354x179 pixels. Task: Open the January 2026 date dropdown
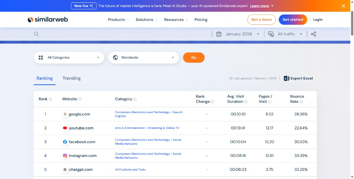coord(242,34)
